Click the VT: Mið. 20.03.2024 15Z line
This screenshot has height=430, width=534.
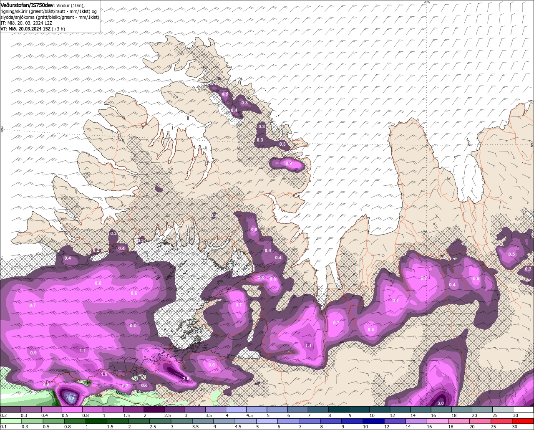pyautogui.click(x=26, y=29)
